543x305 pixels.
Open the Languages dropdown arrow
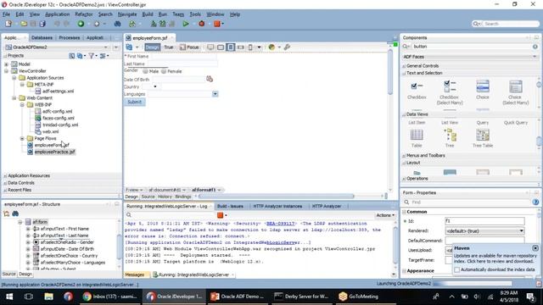coord(215,94)
